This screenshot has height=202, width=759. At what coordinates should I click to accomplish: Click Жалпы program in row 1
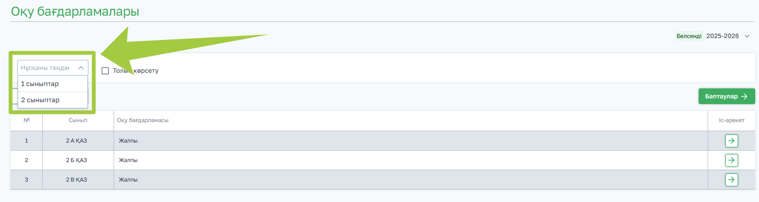click(x=128, y=141)
